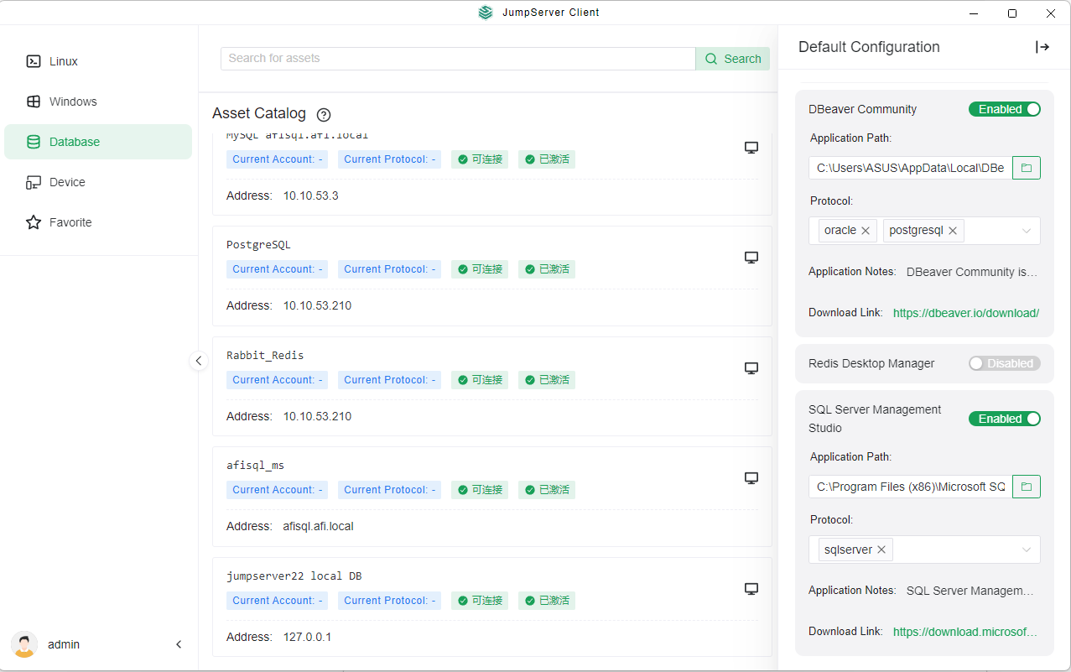Click the Search button
The width and height of the screenshot is (1071, 672).
733,59
